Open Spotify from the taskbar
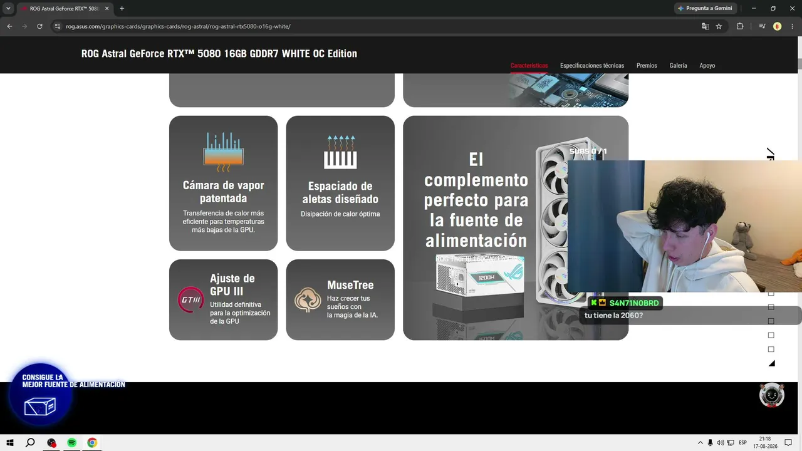This screenshot has width=802, height=451. click(71, 443)
